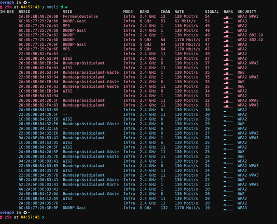
Task: Select BSSID 94:2A:6F:D6:83:41
Action: 38,161
